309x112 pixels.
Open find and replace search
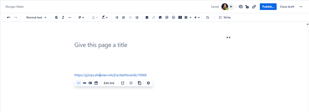(x=208, y=18)
